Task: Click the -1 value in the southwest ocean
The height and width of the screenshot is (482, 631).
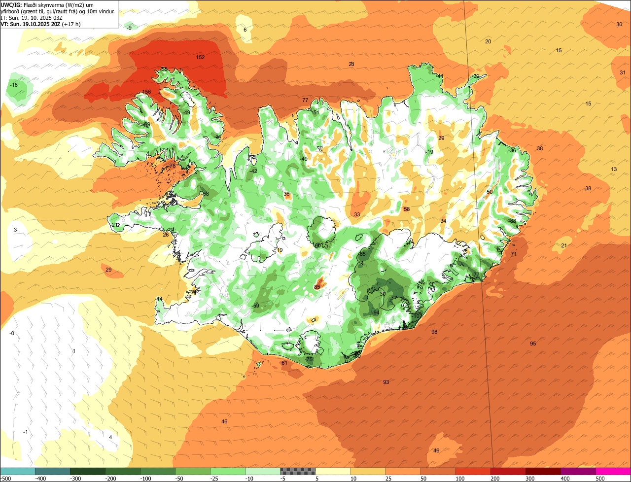Action: click(26, 432)
